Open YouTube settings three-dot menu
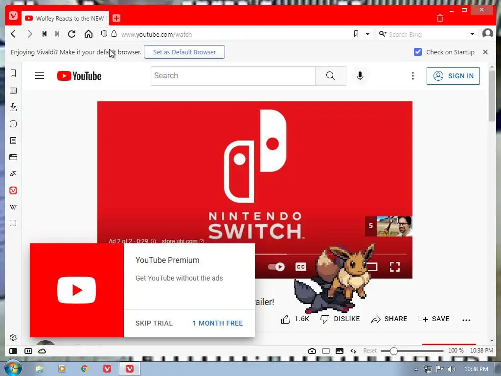The image size is (501, 376). pos(413,76)
